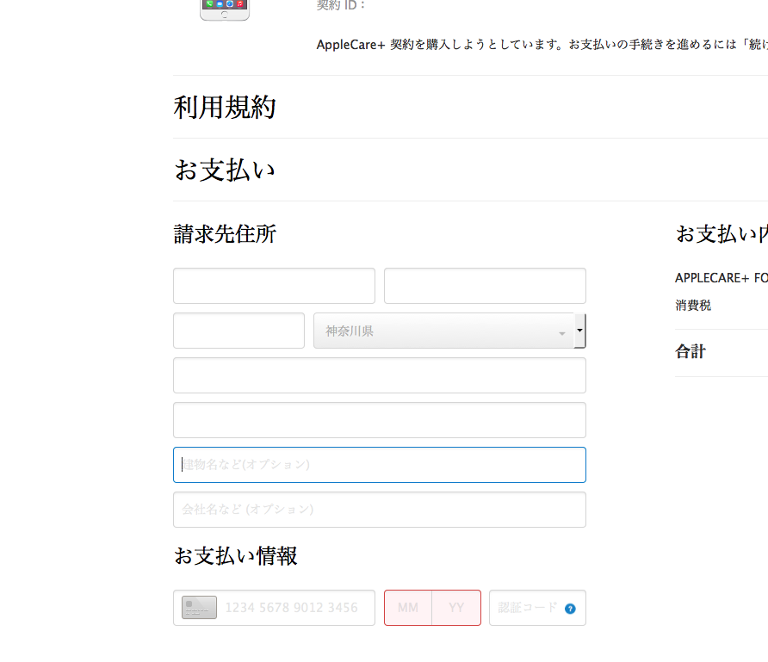This screenshot has height=662, width=768.
Task: Click the 建物名など(オプション) field
Action: tap(380, 465)
